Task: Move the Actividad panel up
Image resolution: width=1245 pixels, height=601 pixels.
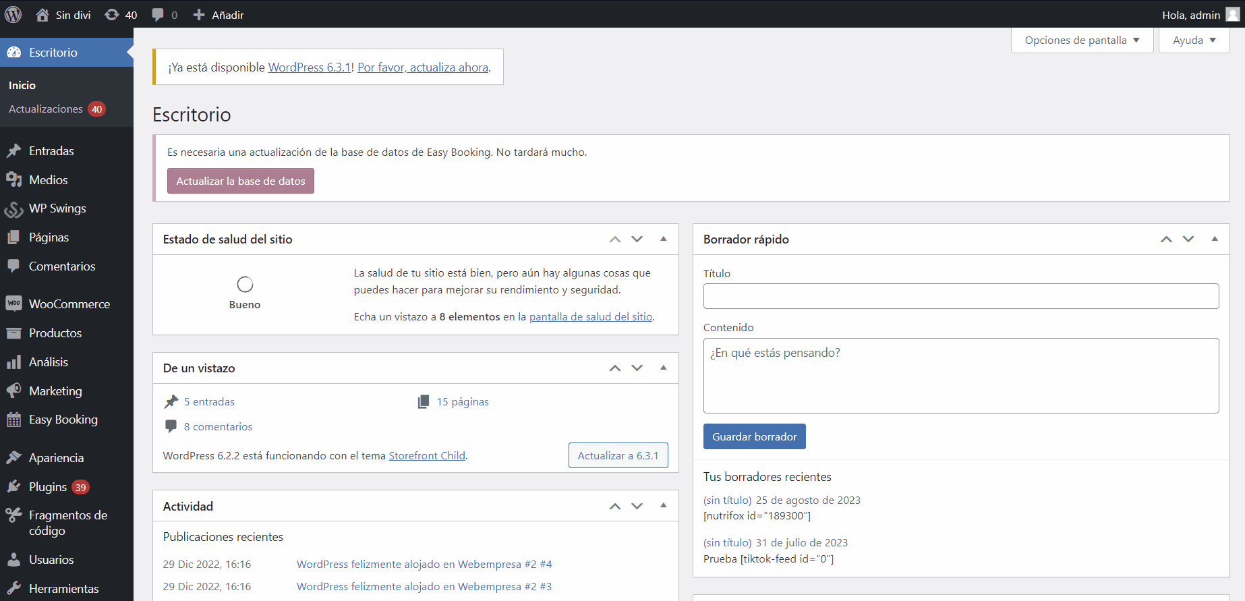Action: [x=615, y=507]
